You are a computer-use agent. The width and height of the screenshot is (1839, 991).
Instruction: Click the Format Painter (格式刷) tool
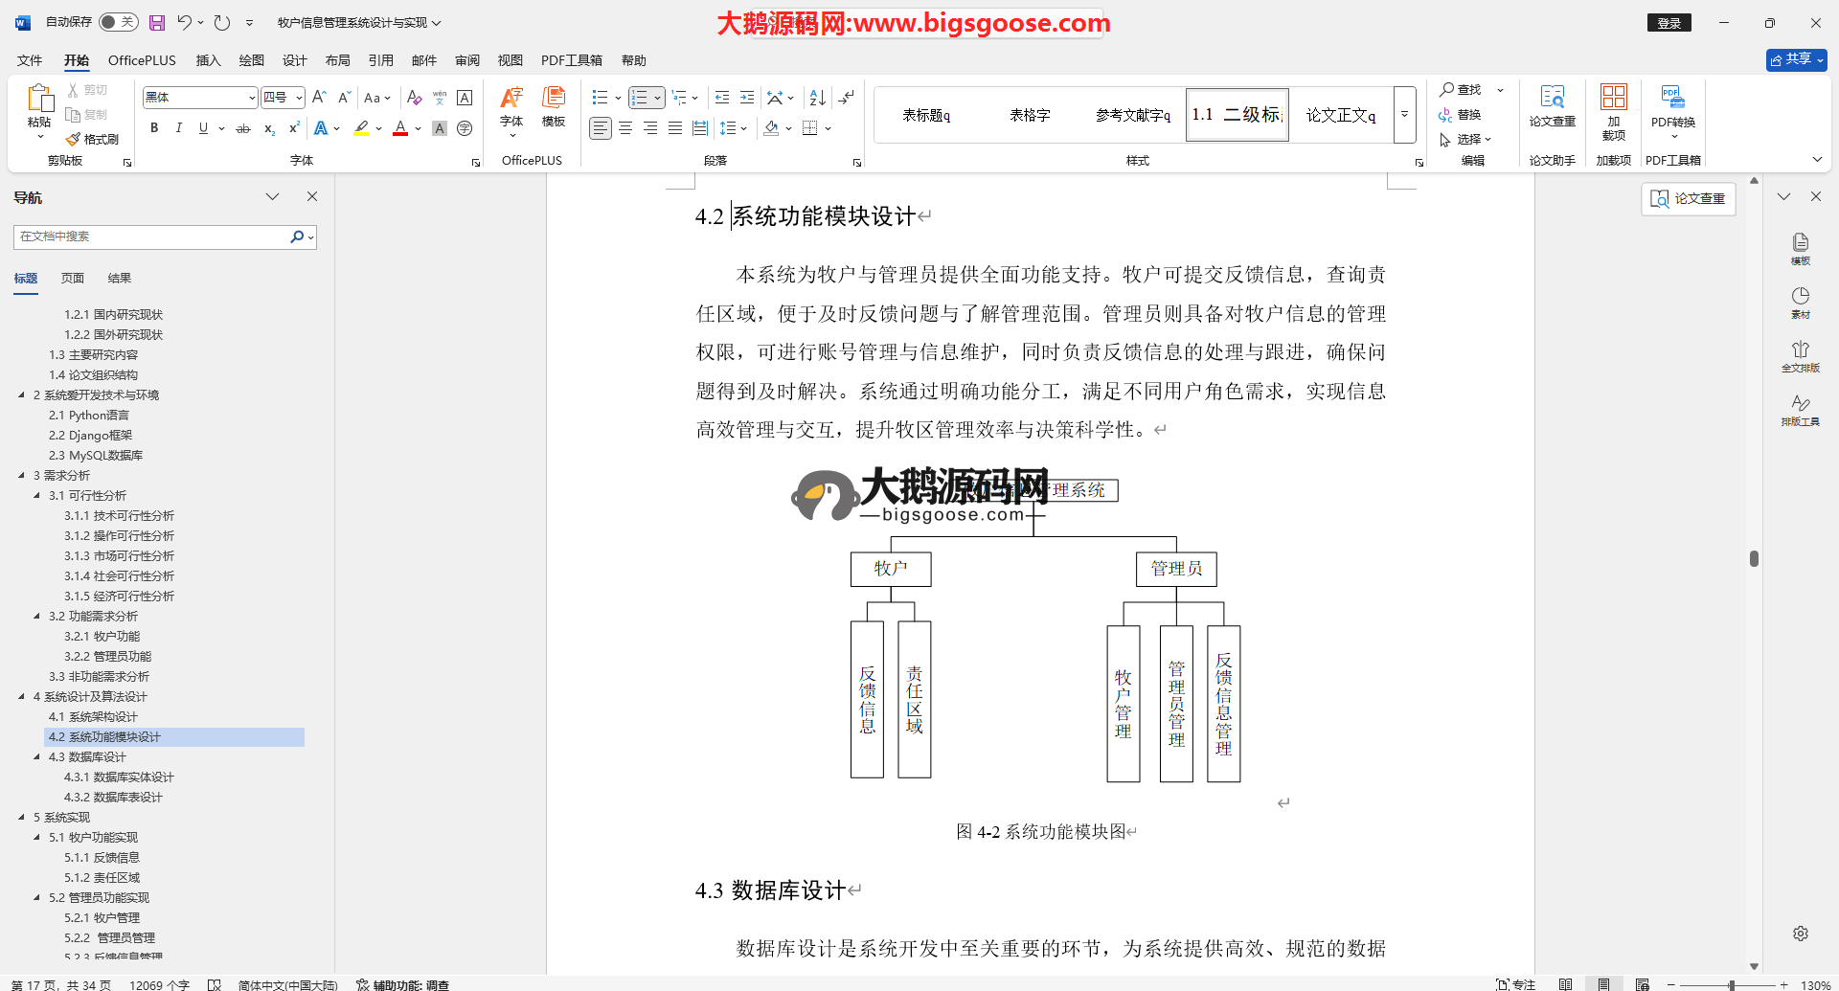[x=93, y=139]
